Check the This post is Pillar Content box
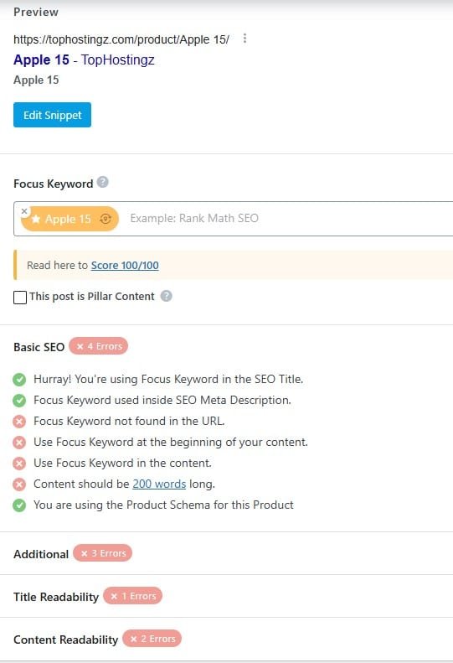453x663 pixels. [20, 298]
